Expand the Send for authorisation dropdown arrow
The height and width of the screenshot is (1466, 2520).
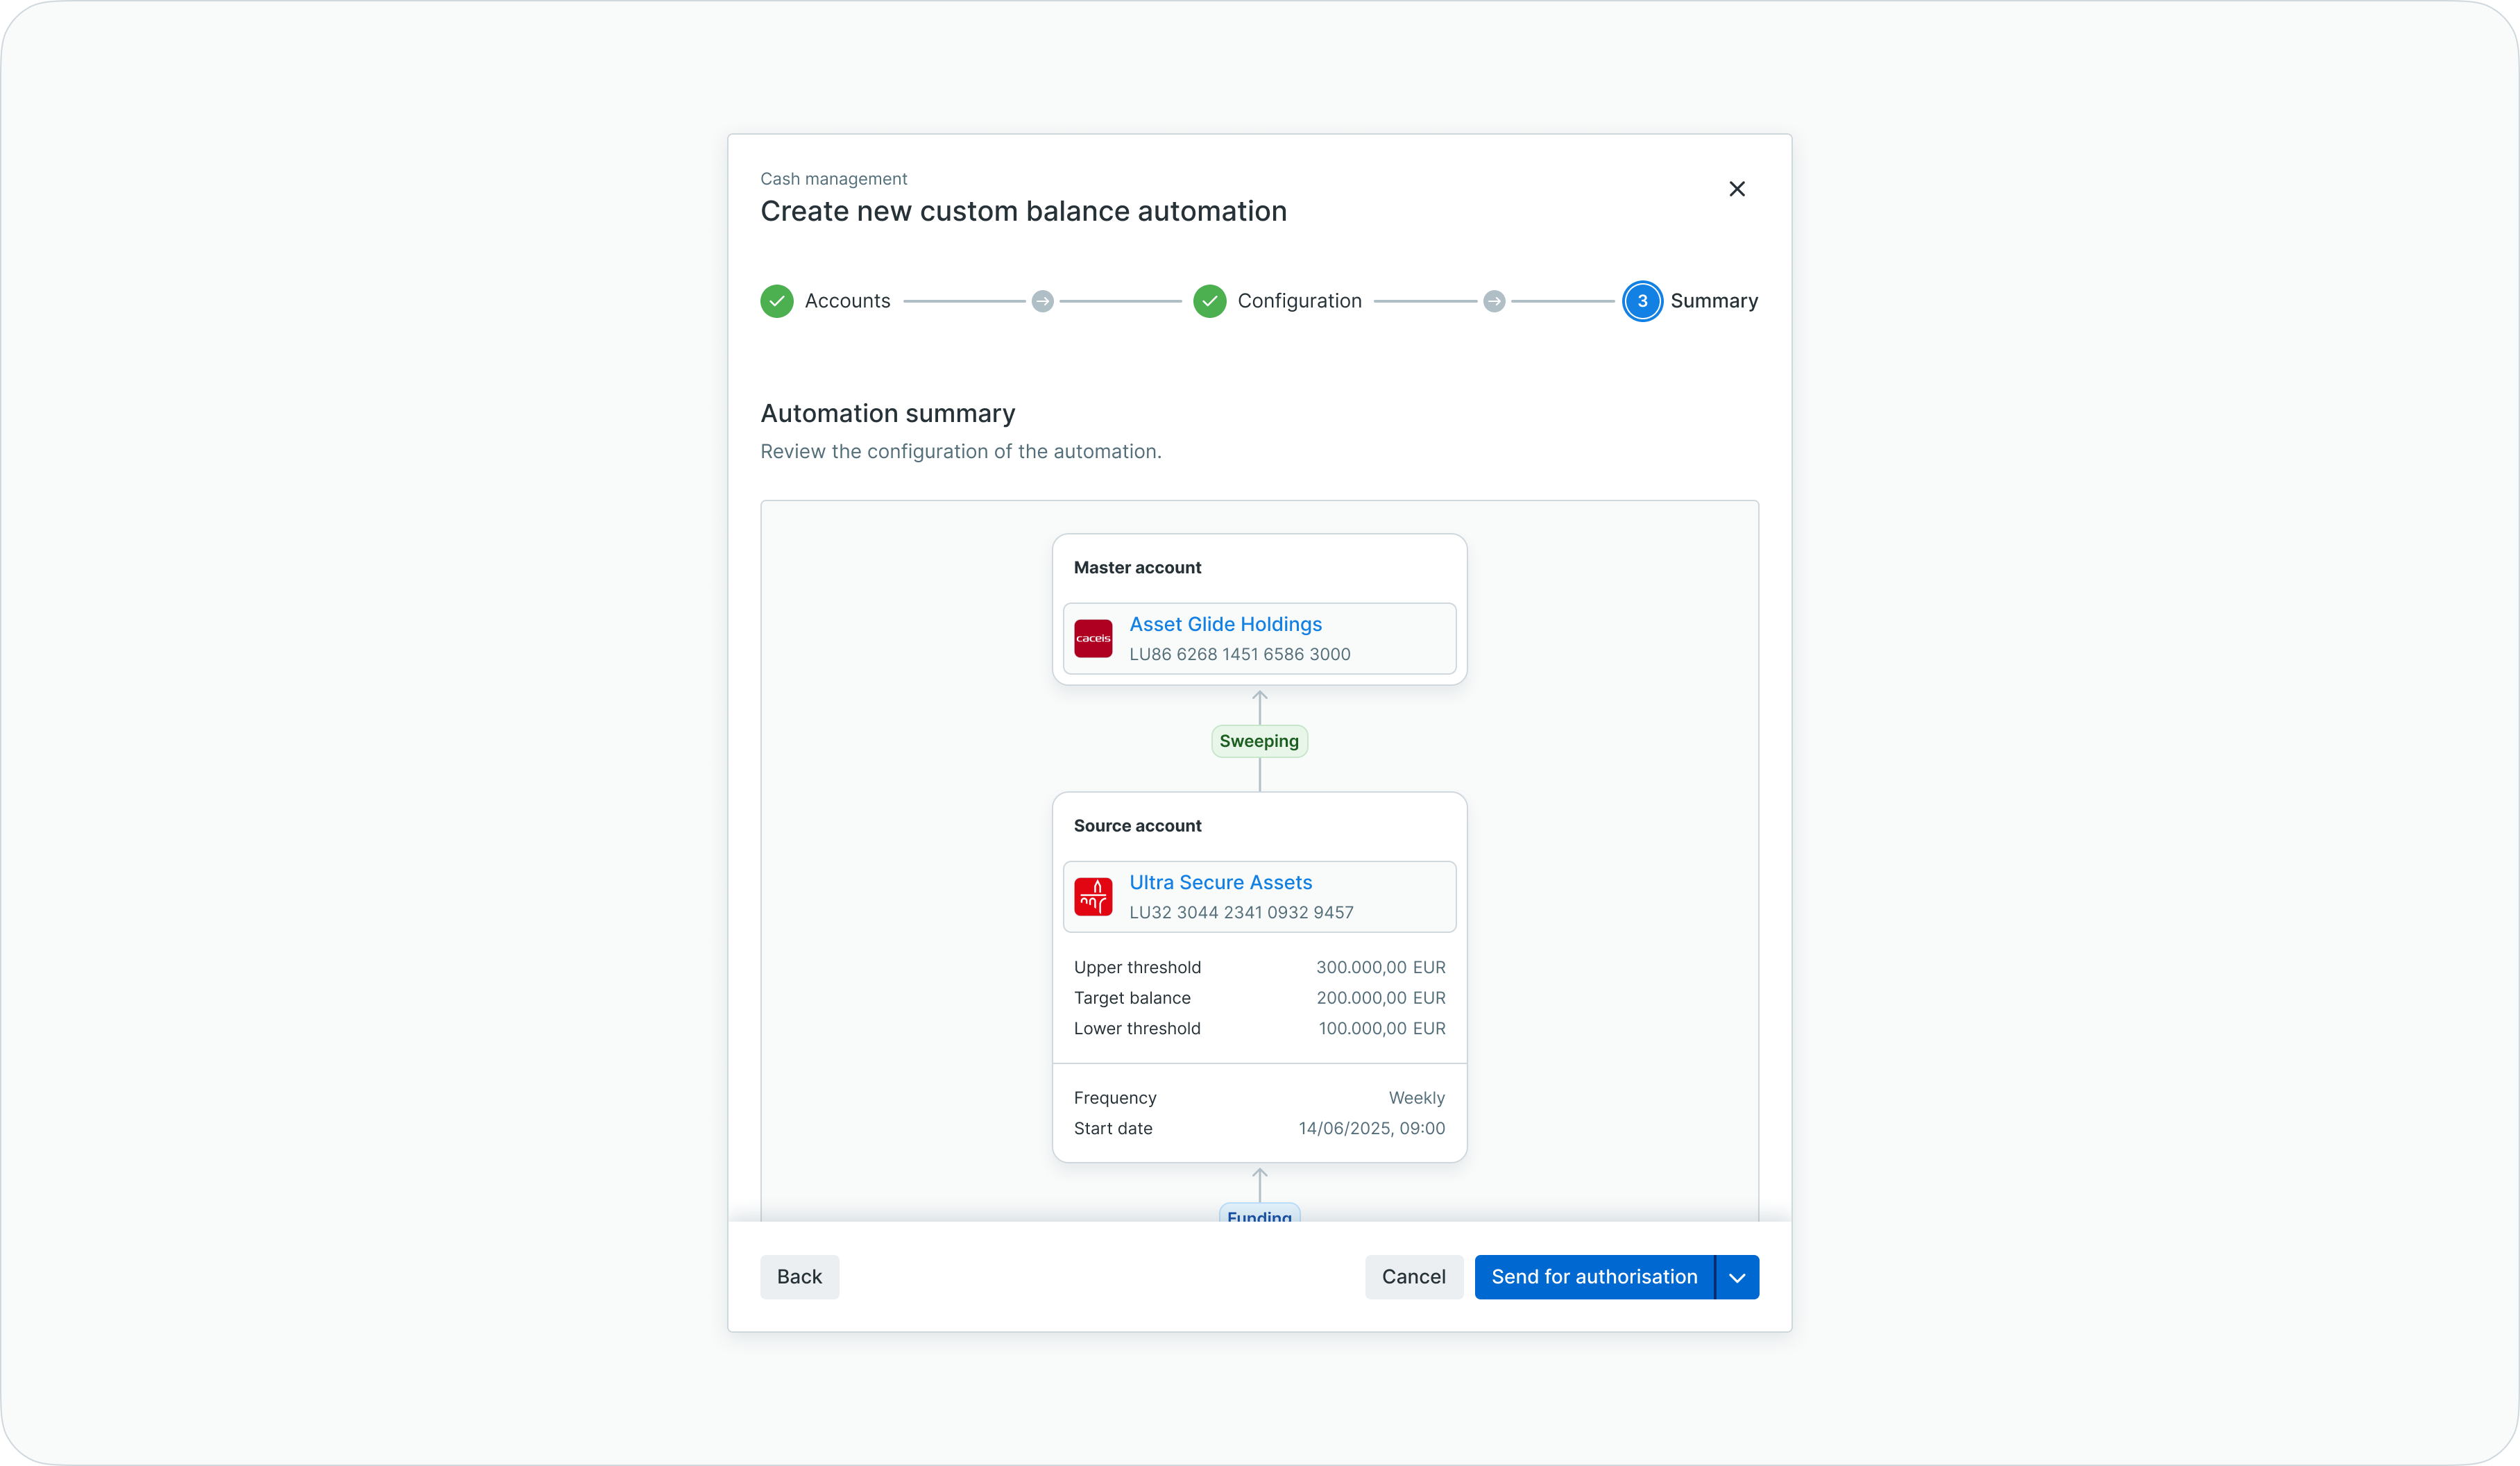tap(1738, 1277)
